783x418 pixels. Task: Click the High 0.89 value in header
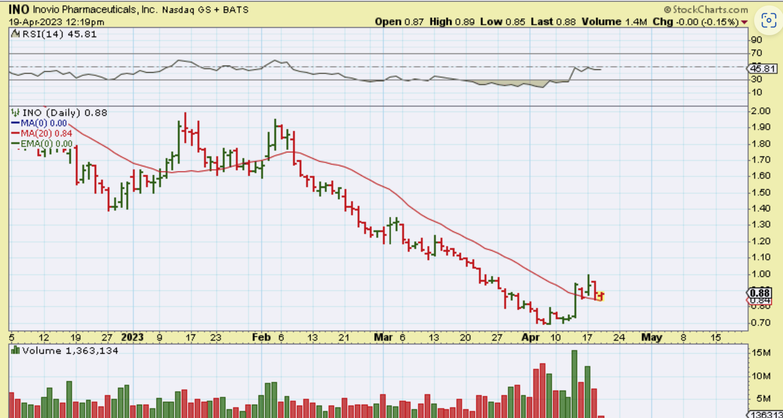pyautogui.click(x=452, y=22)
